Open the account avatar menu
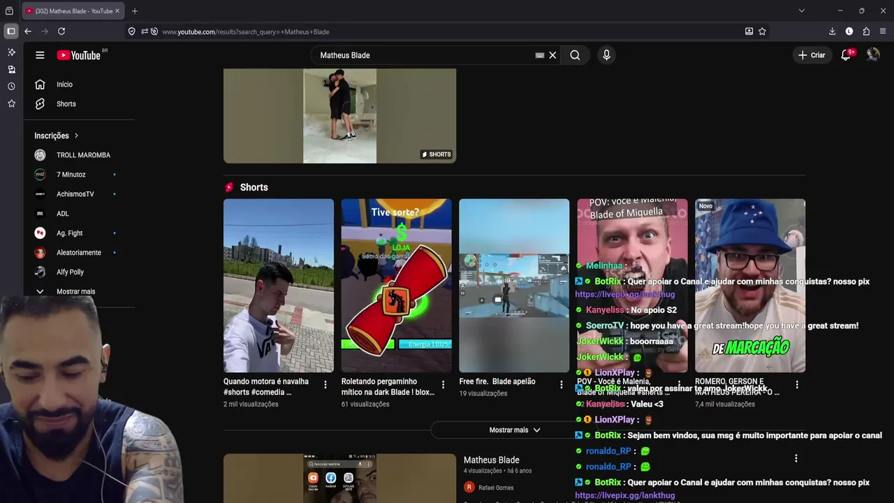The height and width of the screenshot is (503, 894). 873,54
